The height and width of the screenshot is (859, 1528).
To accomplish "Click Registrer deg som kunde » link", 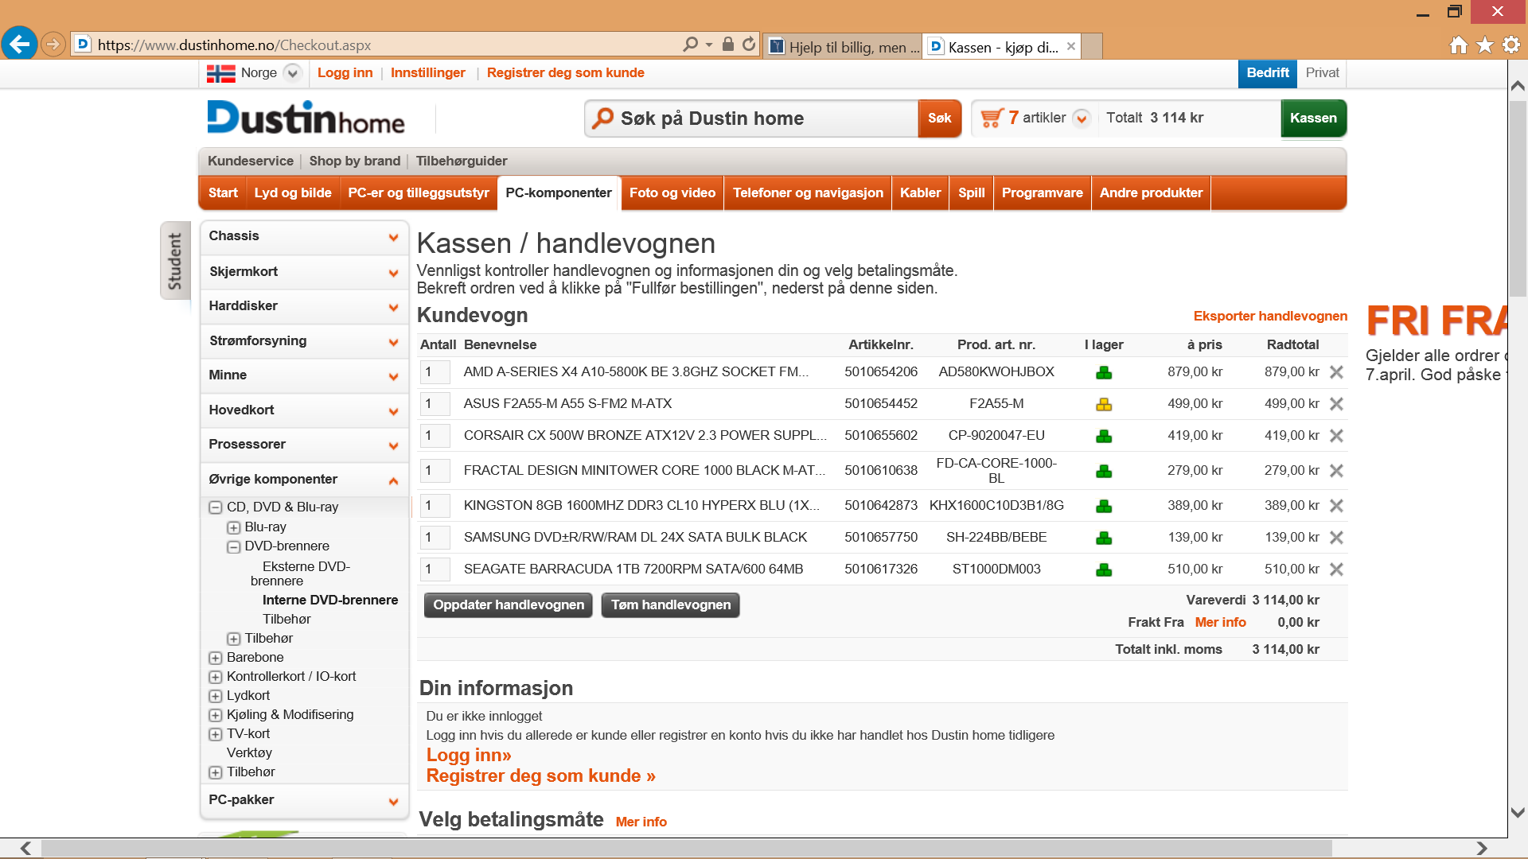I will [541, 776].
